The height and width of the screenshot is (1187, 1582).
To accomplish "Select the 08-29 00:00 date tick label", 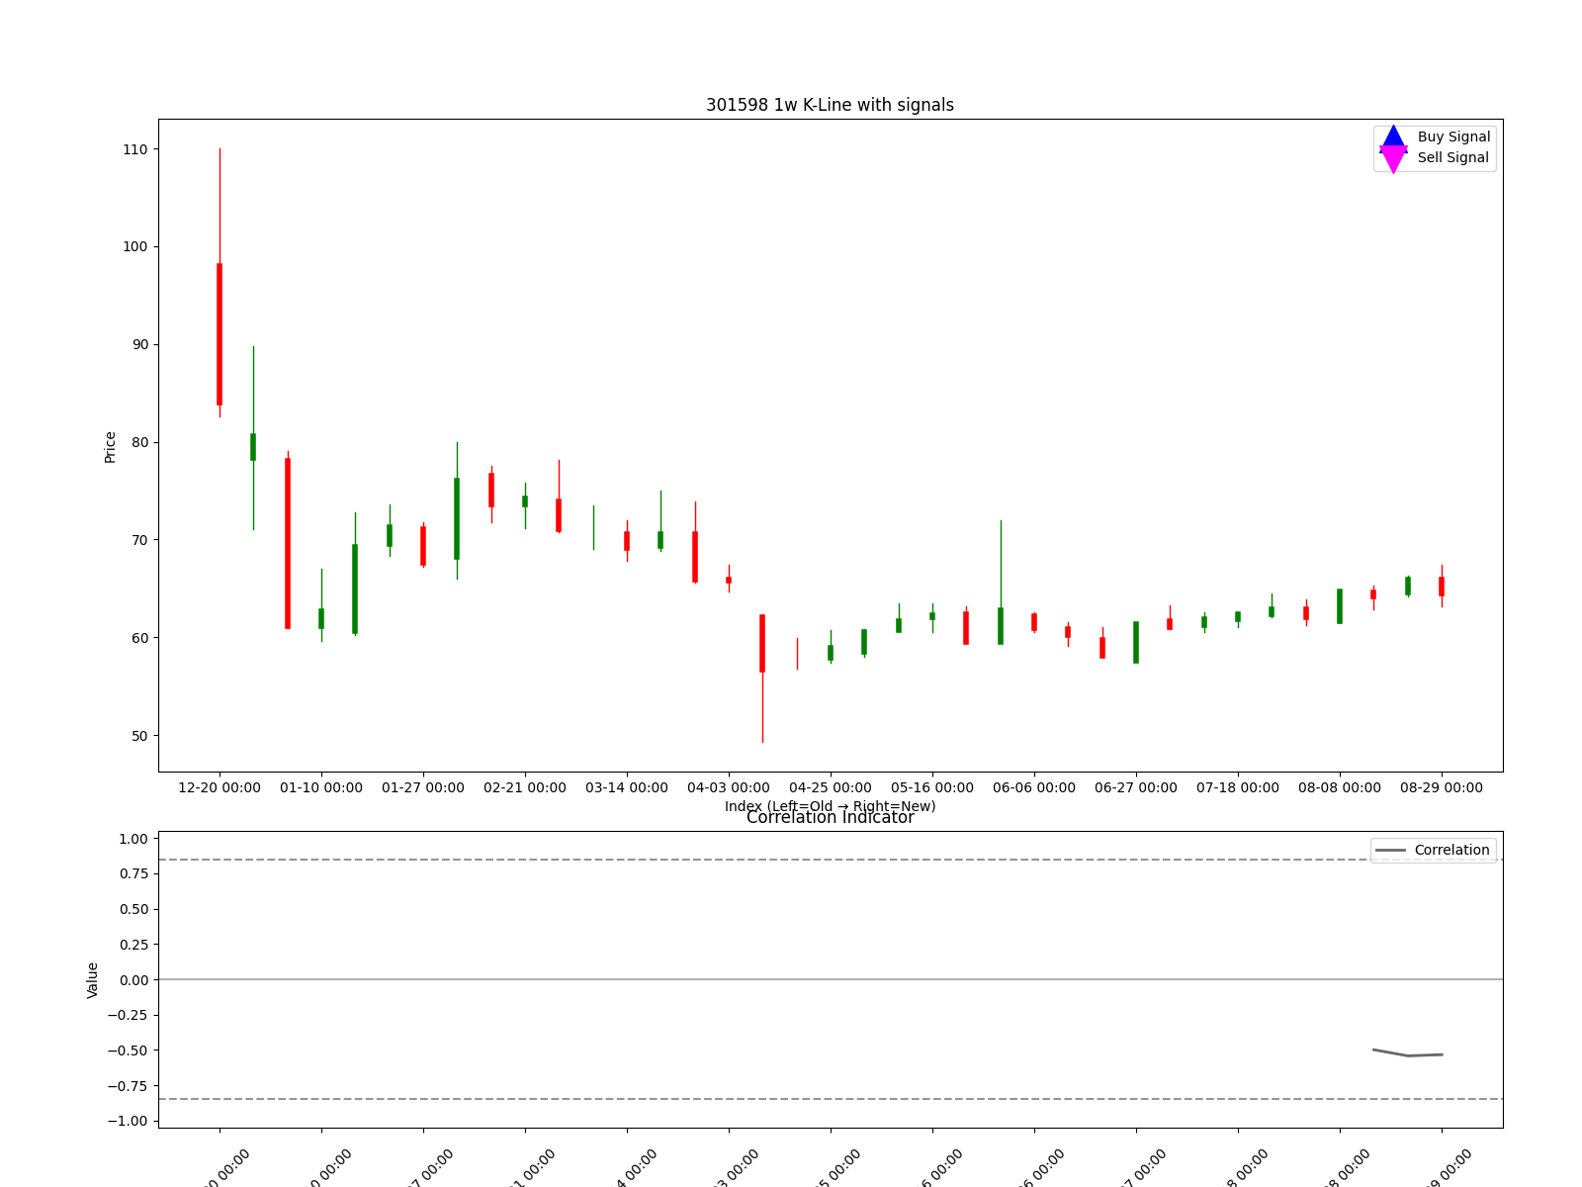I will pos(1442,788).
